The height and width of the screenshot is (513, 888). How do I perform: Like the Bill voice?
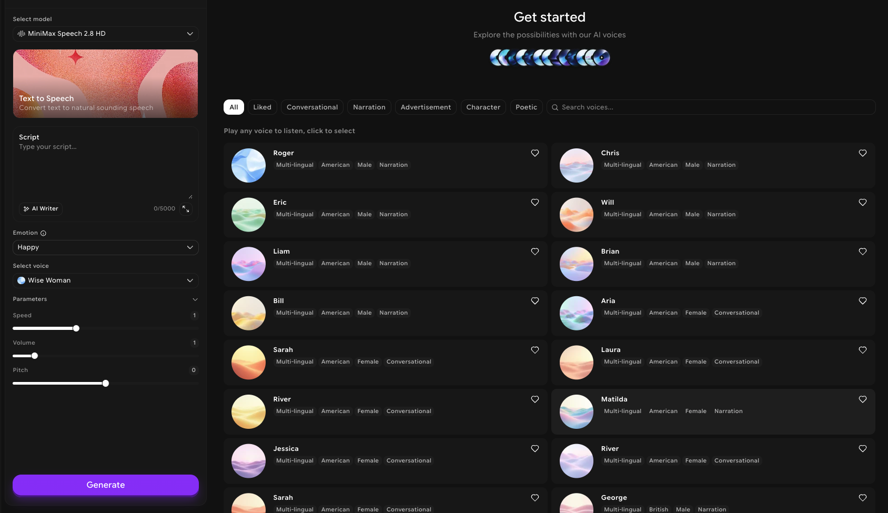point(535,301)
